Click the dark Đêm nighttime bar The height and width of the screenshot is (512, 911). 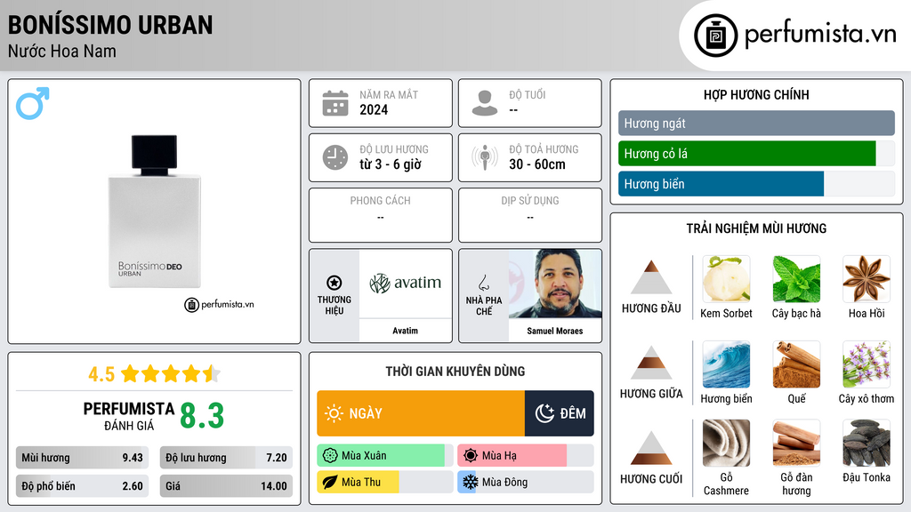point(559,413)
